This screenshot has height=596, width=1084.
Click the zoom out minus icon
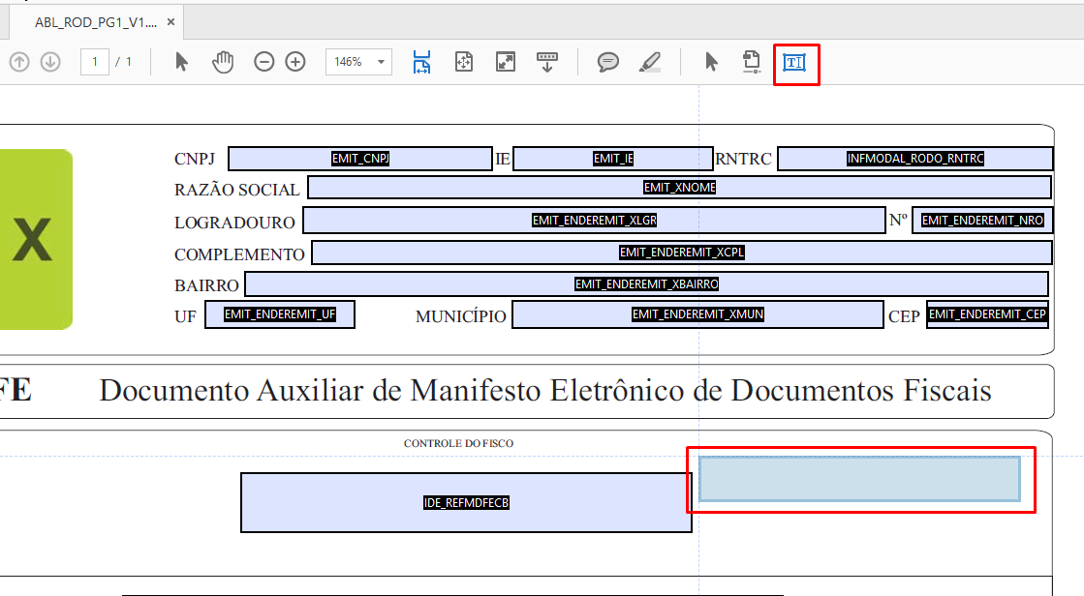264,62
